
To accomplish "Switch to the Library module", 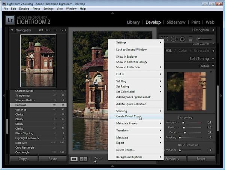I will pos(133,22).
